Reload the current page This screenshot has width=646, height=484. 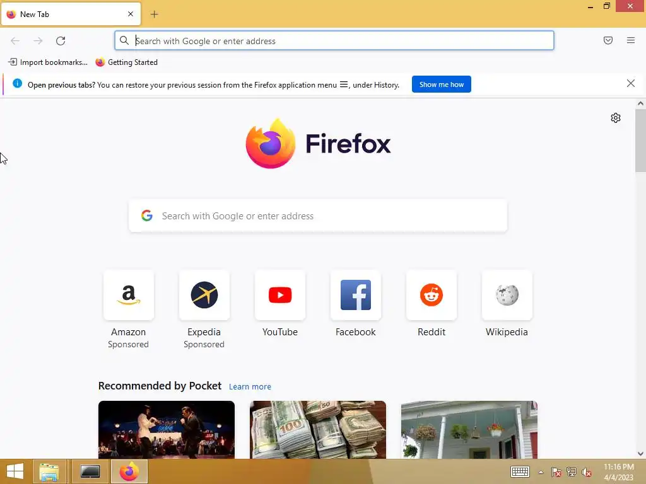[x=61, y=41]
